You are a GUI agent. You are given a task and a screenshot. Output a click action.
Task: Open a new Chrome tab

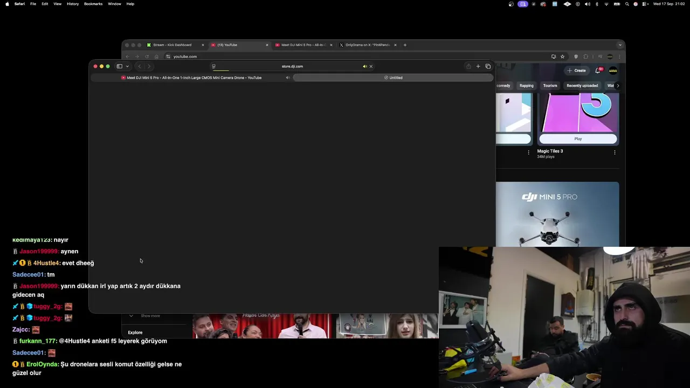405,45
